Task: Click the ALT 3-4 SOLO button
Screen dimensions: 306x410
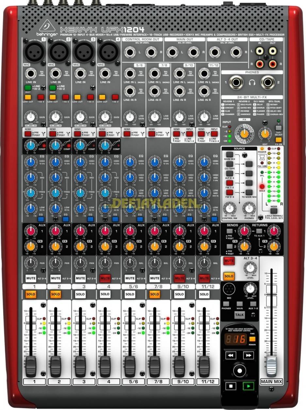Action: click(229, 276)
